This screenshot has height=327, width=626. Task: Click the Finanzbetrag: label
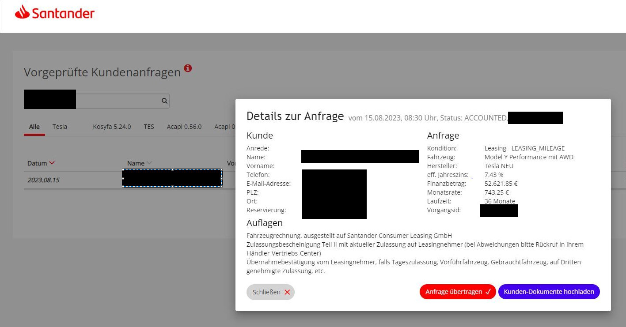(447, 184)
